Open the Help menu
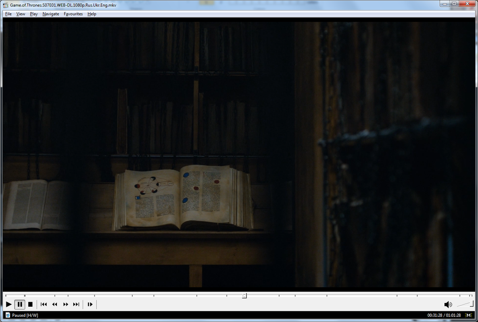This screenshot has width=478, height=322. point(92,14)
